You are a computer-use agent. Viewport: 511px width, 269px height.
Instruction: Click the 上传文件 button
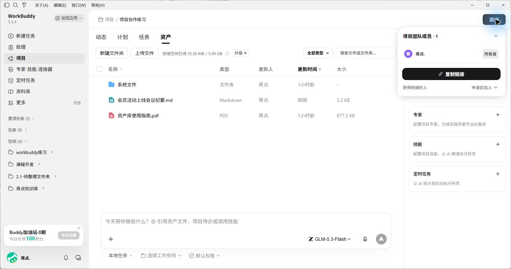tap(145, 53)
